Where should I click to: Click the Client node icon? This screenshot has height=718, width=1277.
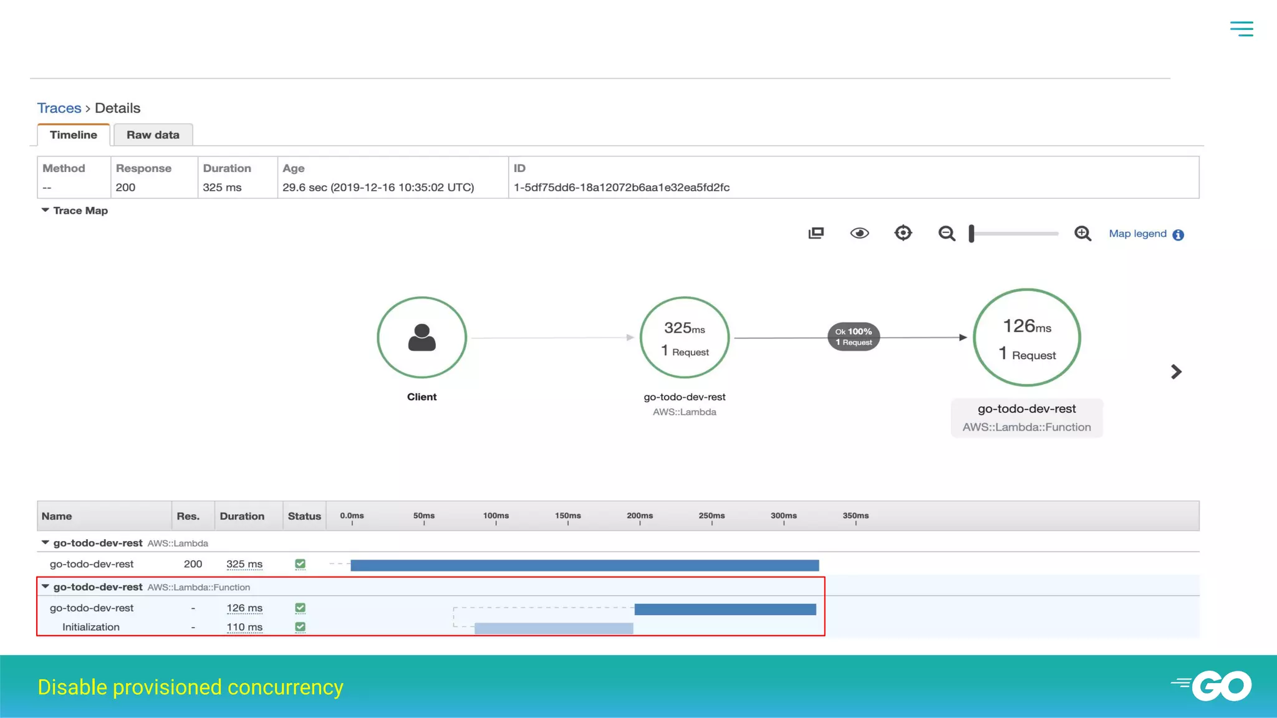422,337
